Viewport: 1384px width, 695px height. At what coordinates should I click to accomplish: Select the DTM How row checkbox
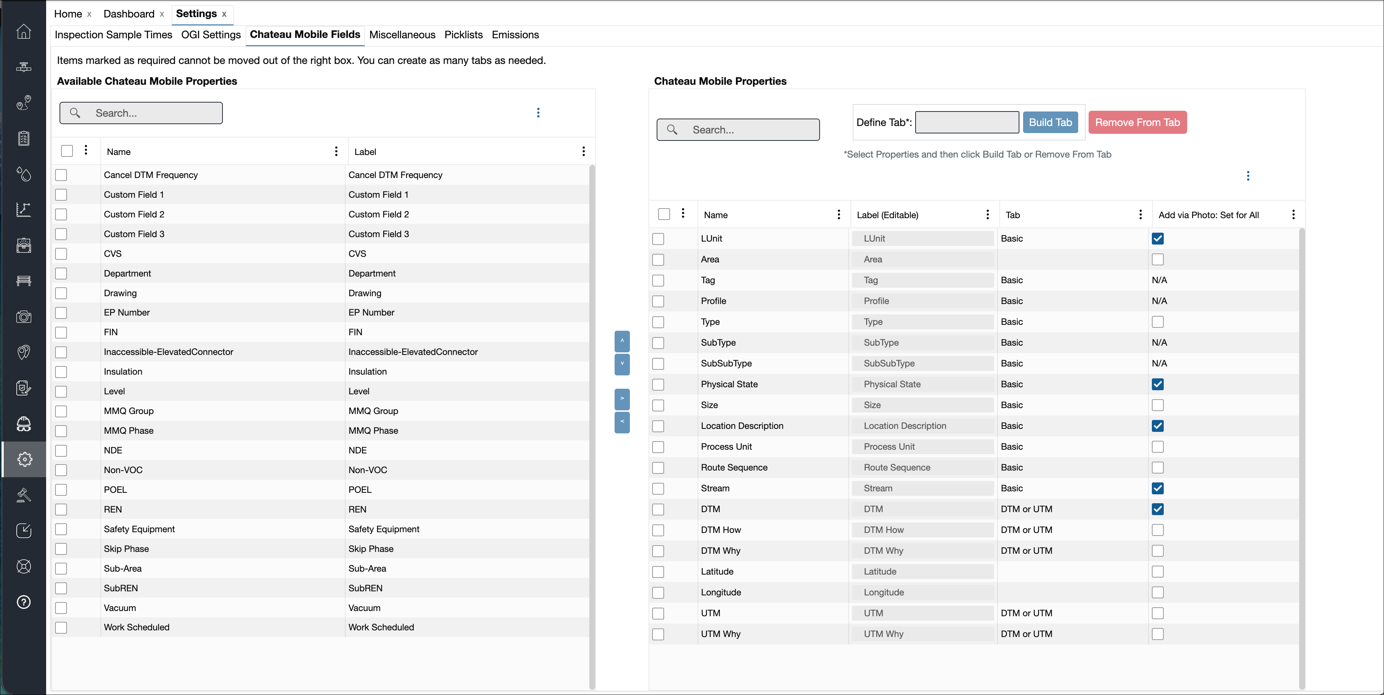click(658, 530)
